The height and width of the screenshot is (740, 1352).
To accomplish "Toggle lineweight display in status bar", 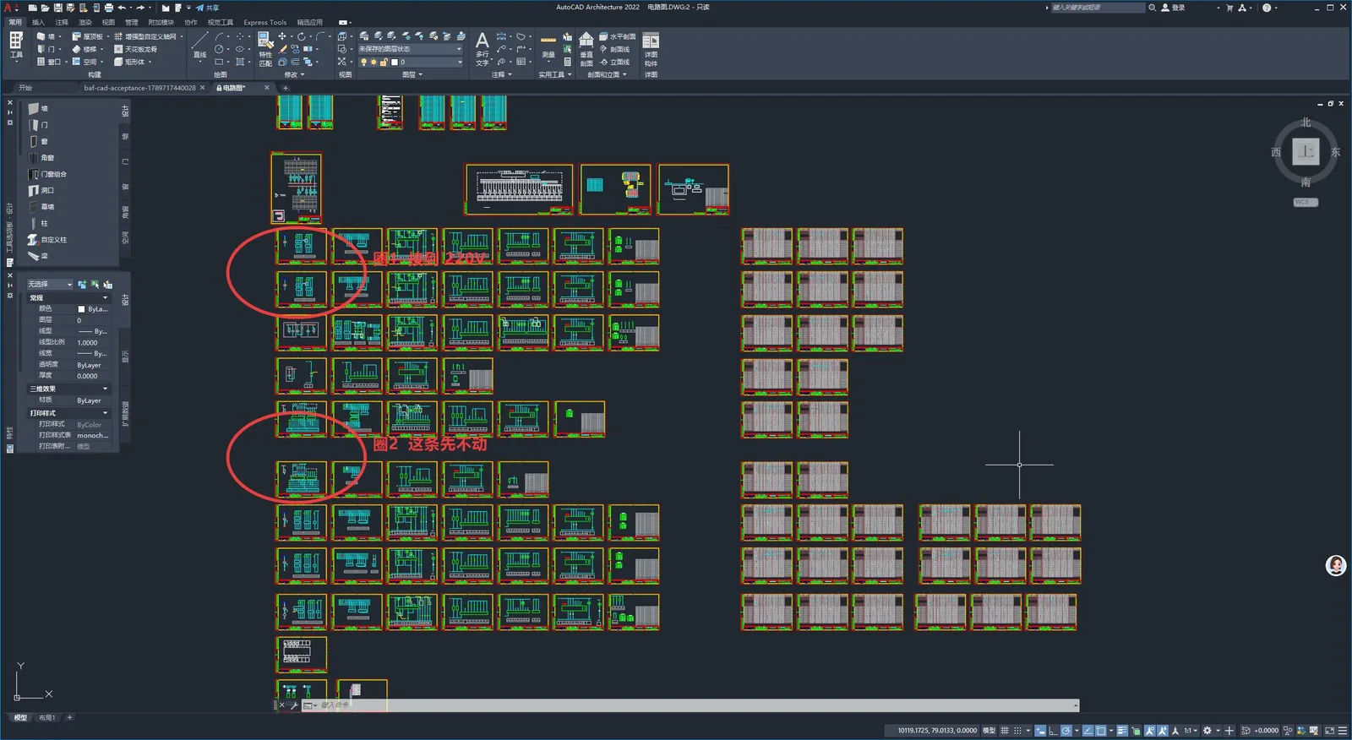I will tap(1122, 731).
